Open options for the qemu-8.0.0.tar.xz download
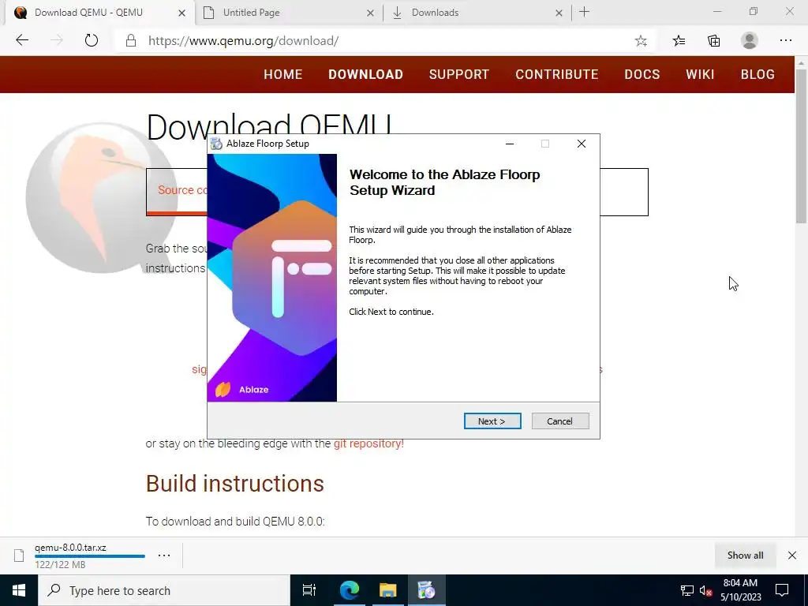Image resolution: width=808 pixels, height=606 pixels. pyautogui.click(x=164, y=555)
